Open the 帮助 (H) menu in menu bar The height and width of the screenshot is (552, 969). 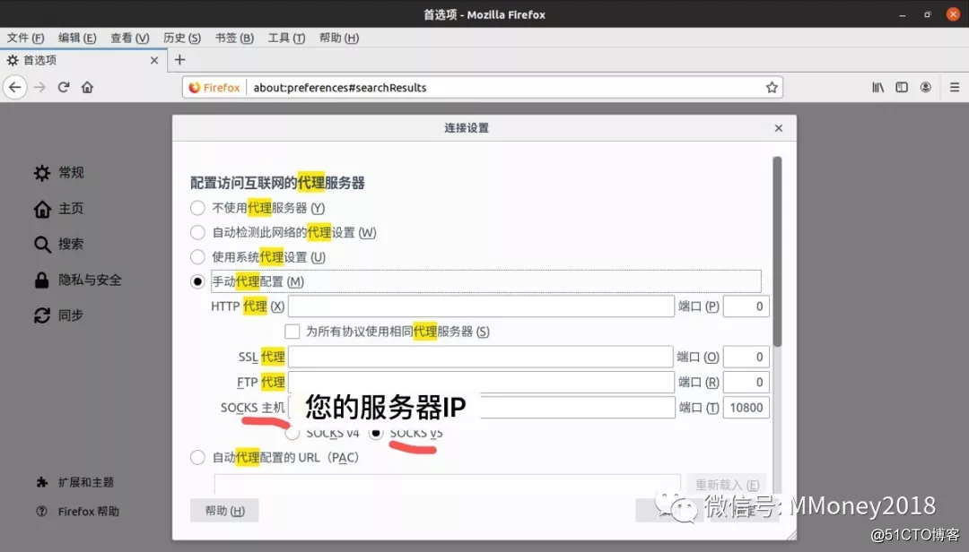[338, 38]
